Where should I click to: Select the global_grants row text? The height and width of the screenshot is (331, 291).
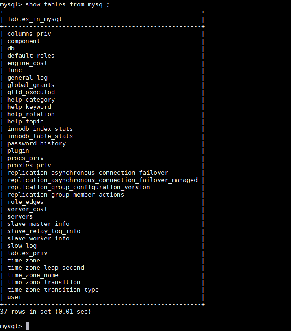(x=31, y=85)
